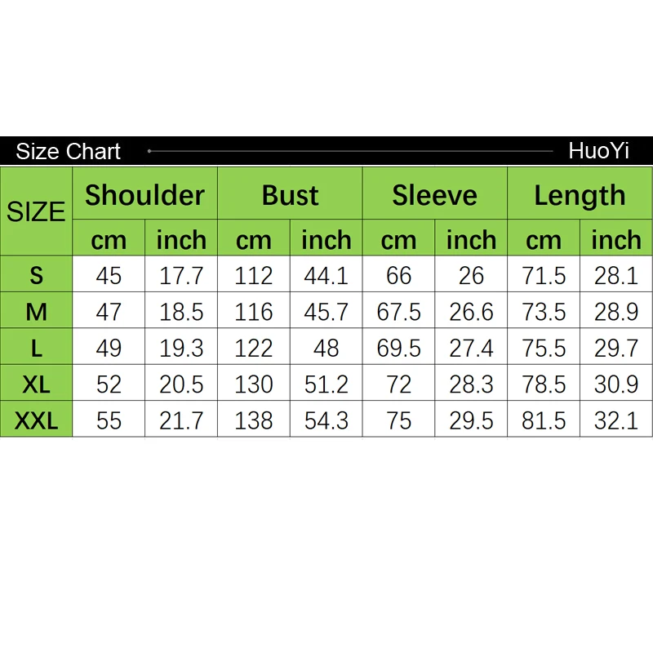Click the 112 bust cm cell
The width and height of the screenshot is (653, 653).
pyautogui.click(x=253, y=275)
